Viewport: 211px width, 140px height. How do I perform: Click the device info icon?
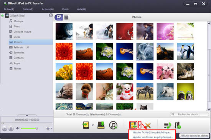(178, 125)
